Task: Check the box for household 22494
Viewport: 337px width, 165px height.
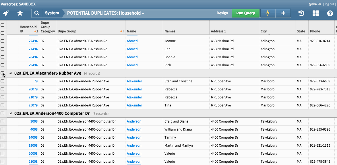Action: pos(3,41)
